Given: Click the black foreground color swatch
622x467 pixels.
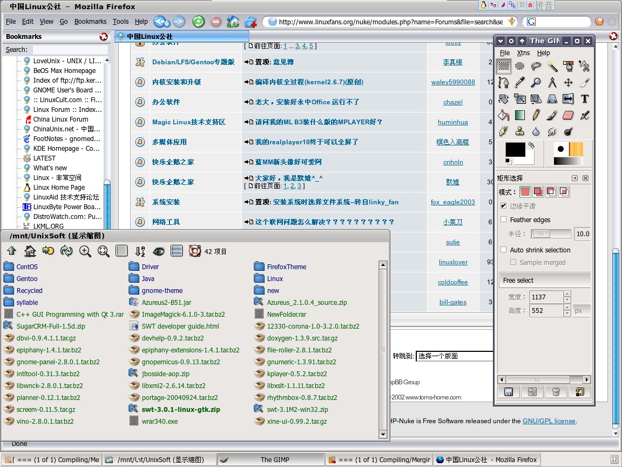Looking at the screenshot, I should [515, 150].
